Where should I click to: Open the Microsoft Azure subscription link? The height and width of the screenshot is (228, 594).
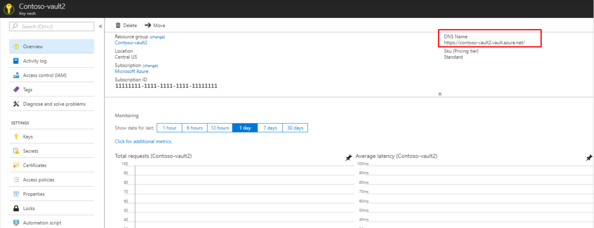(x=132, y=71)
